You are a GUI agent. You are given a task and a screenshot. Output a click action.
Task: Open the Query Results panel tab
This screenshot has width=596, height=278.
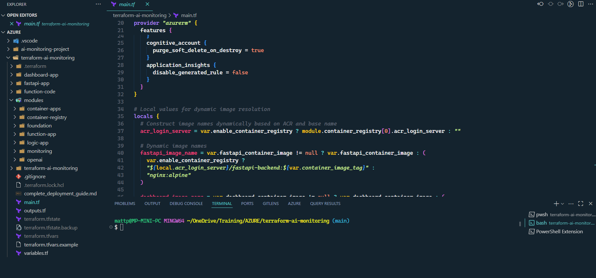[x=325, y=204]
